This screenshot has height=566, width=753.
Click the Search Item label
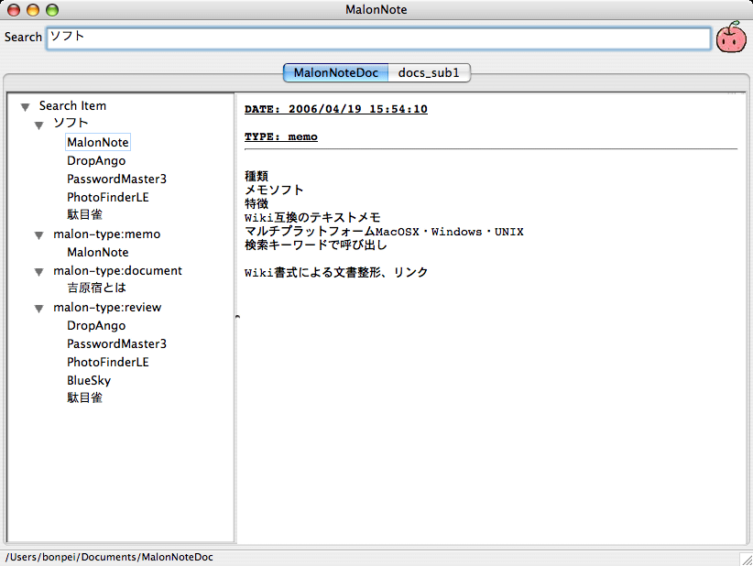click(72, 105)
